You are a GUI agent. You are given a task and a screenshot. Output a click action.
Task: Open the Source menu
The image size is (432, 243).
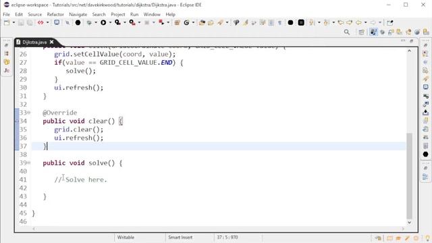tap(34, 14)
